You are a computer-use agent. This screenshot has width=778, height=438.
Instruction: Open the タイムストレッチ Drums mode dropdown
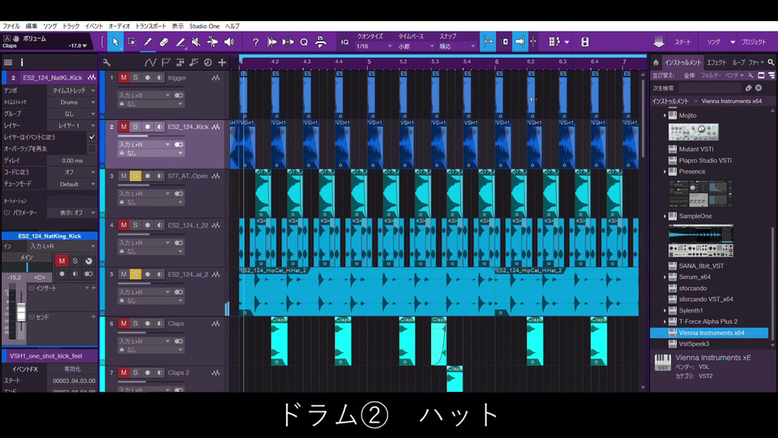[x=72, y=103]
